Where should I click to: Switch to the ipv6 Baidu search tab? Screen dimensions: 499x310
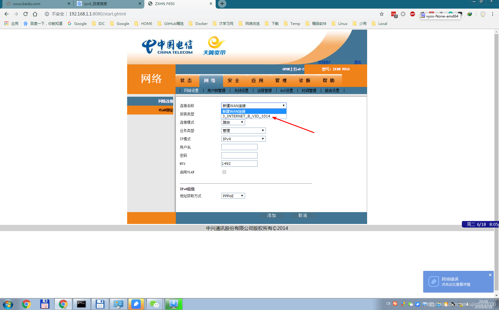pos(108,4)
